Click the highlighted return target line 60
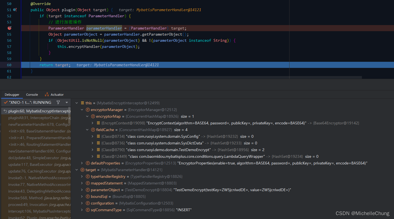This screenshot has height=219, width=394. tap(208, 65)
